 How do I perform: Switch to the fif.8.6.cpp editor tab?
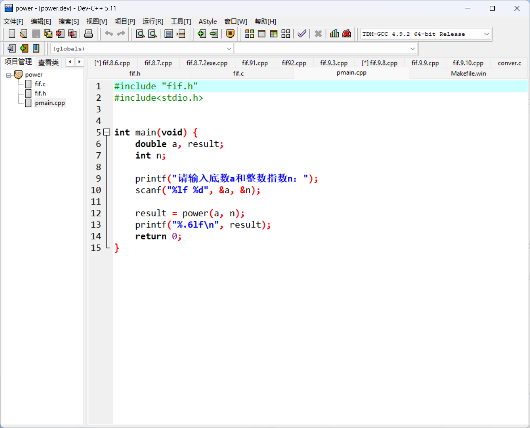pyautogui.click(x=112, y=63)
